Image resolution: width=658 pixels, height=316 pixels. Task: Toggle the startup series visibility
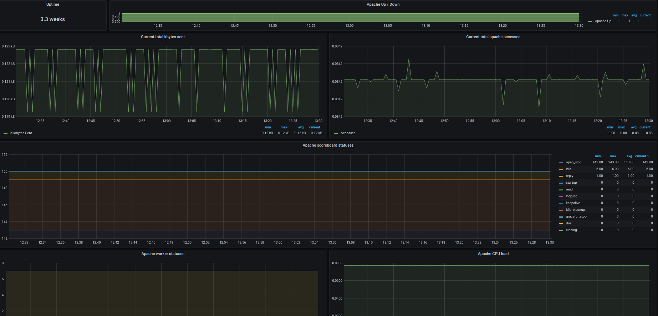point(571,183)
